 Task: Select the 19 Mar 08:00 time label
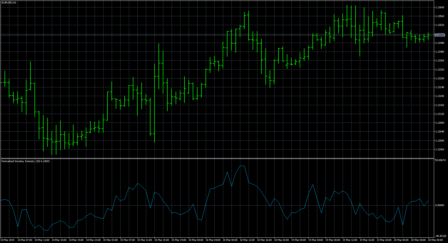(x=333, y=240)
